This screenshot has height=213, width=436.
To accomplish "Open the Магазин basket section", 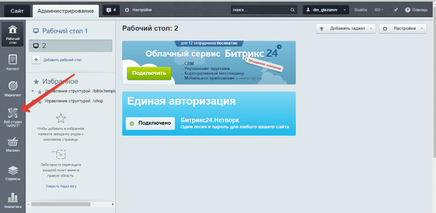I will click(x=12, y=145).
